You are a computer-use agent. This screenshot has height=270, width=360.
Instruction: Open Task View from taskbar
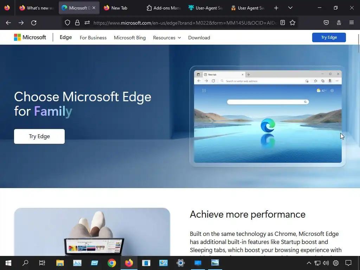click(x=42, y=263)
